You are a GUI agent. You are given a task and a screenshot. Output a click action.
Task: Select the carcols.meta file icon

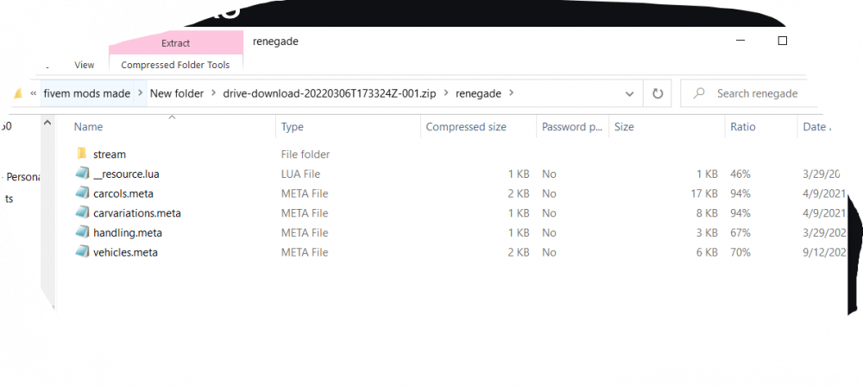pos(82,193)
